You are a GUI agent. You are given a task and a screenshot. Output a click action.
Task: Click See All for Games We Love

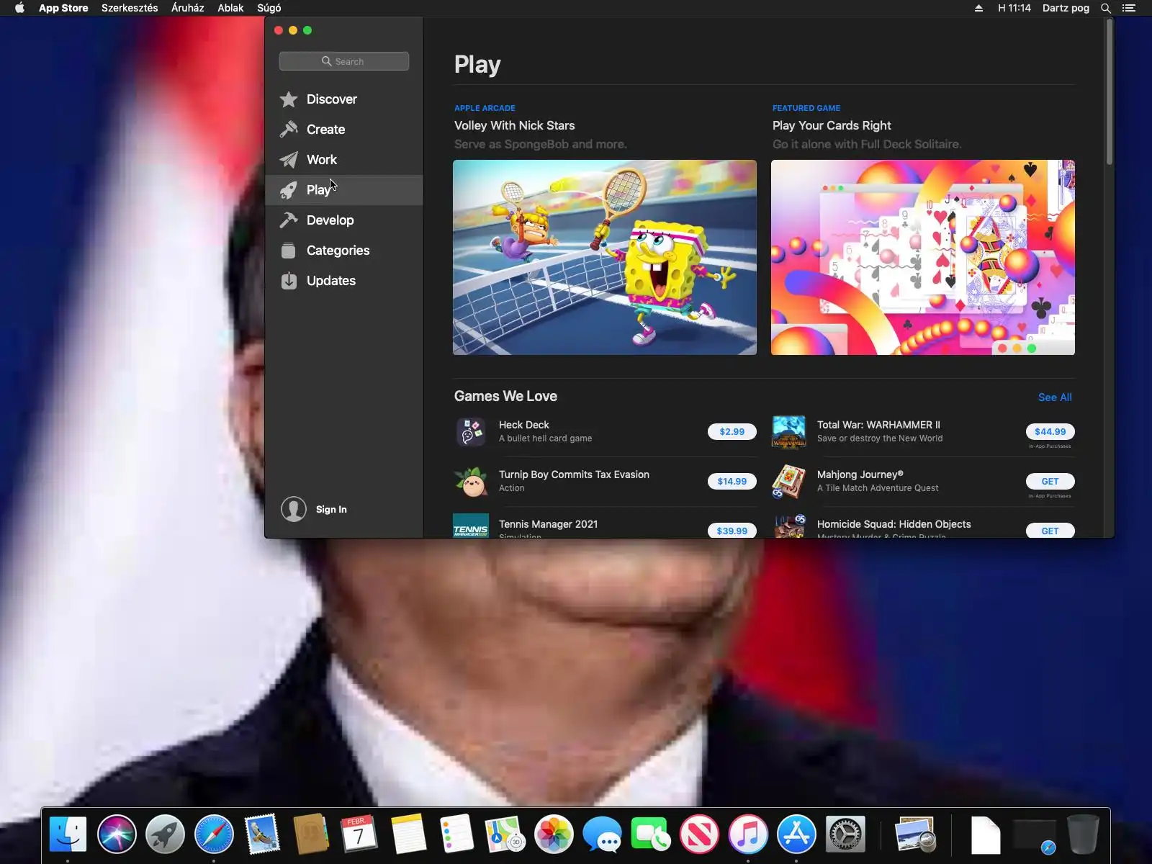tap(1055, 397)
